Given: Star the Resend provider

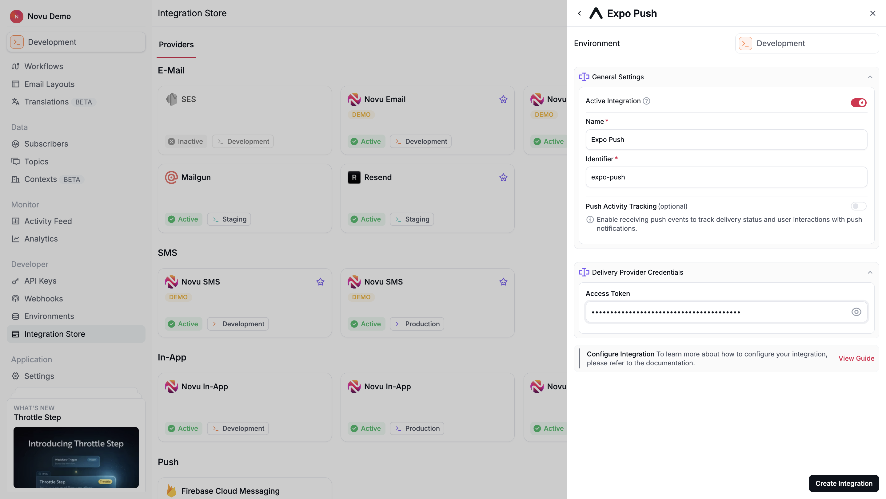Looking at the screenshot, I should [503, 177].
